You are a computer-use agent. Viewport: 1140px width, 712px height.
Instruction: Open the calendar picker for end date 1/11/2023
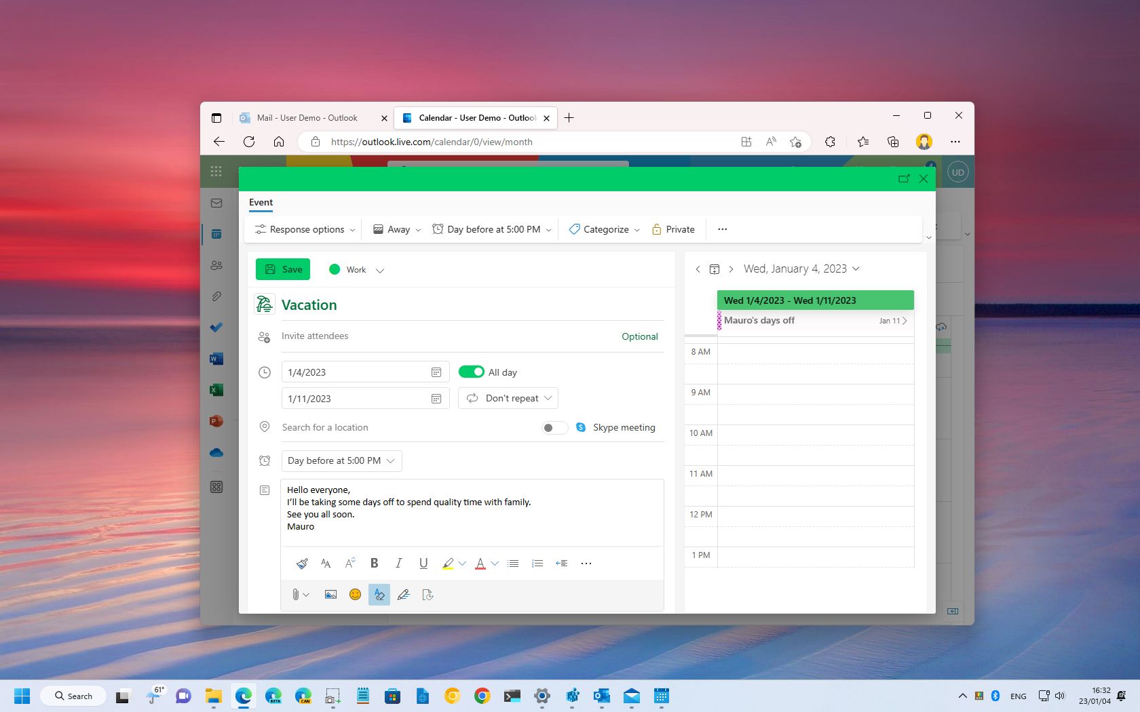[436, 399]
